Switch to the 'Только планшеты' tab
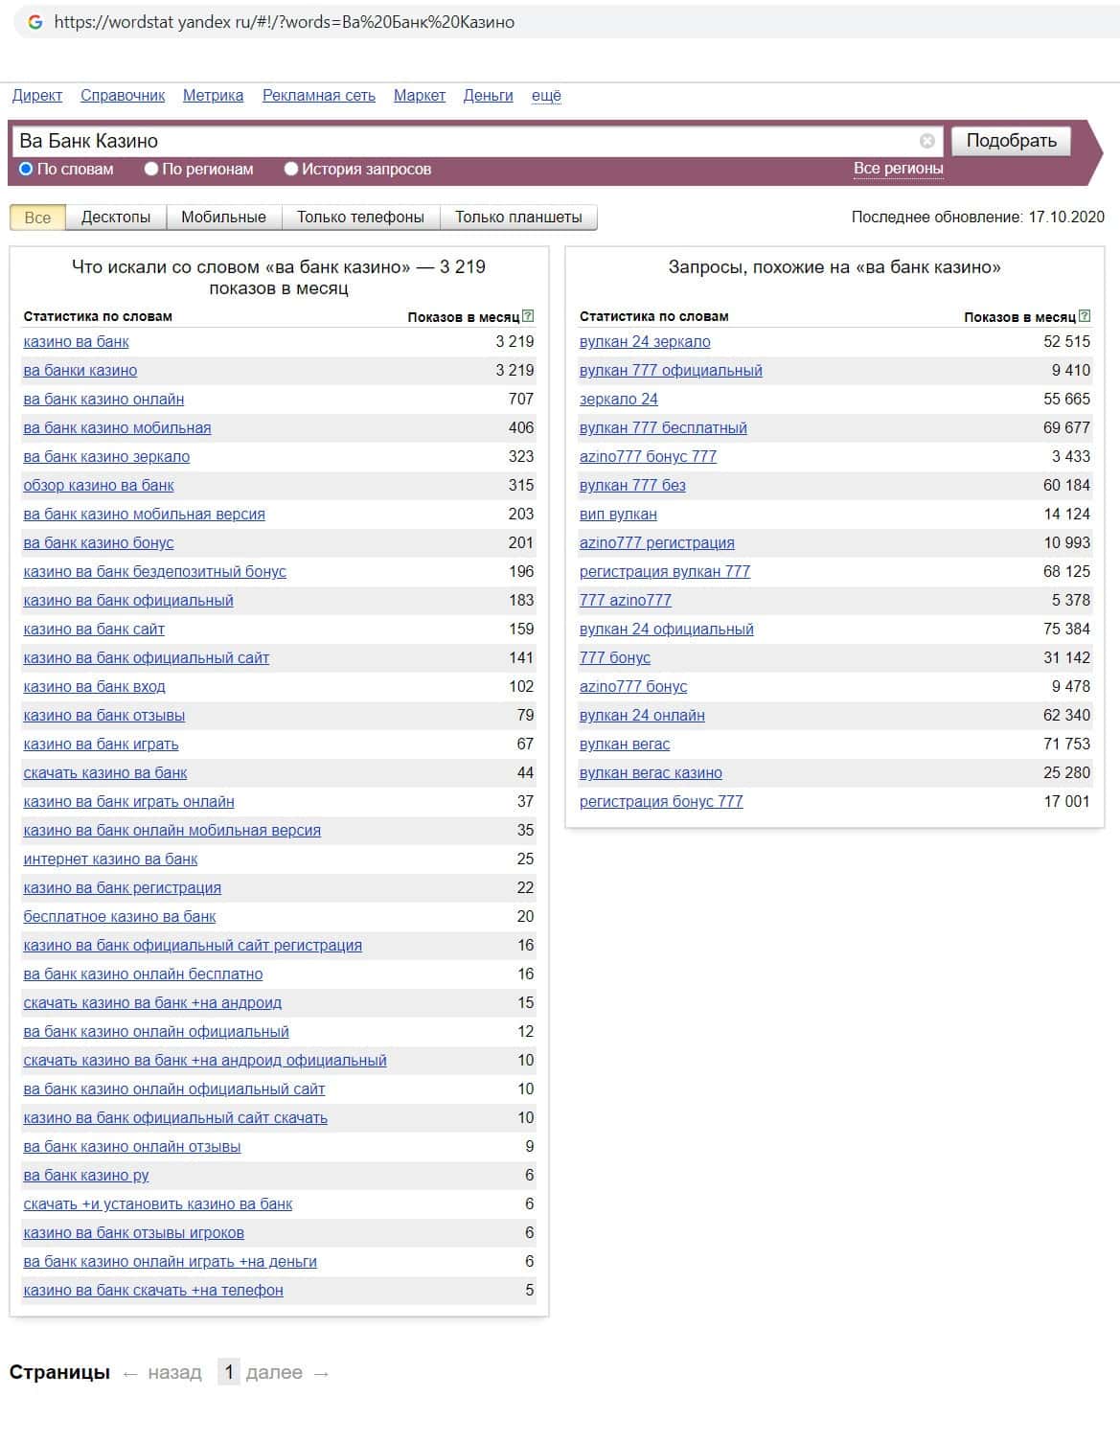The width and height of the screenshot is (1120, 1444). pyautogui.click(x=518, y=218)
